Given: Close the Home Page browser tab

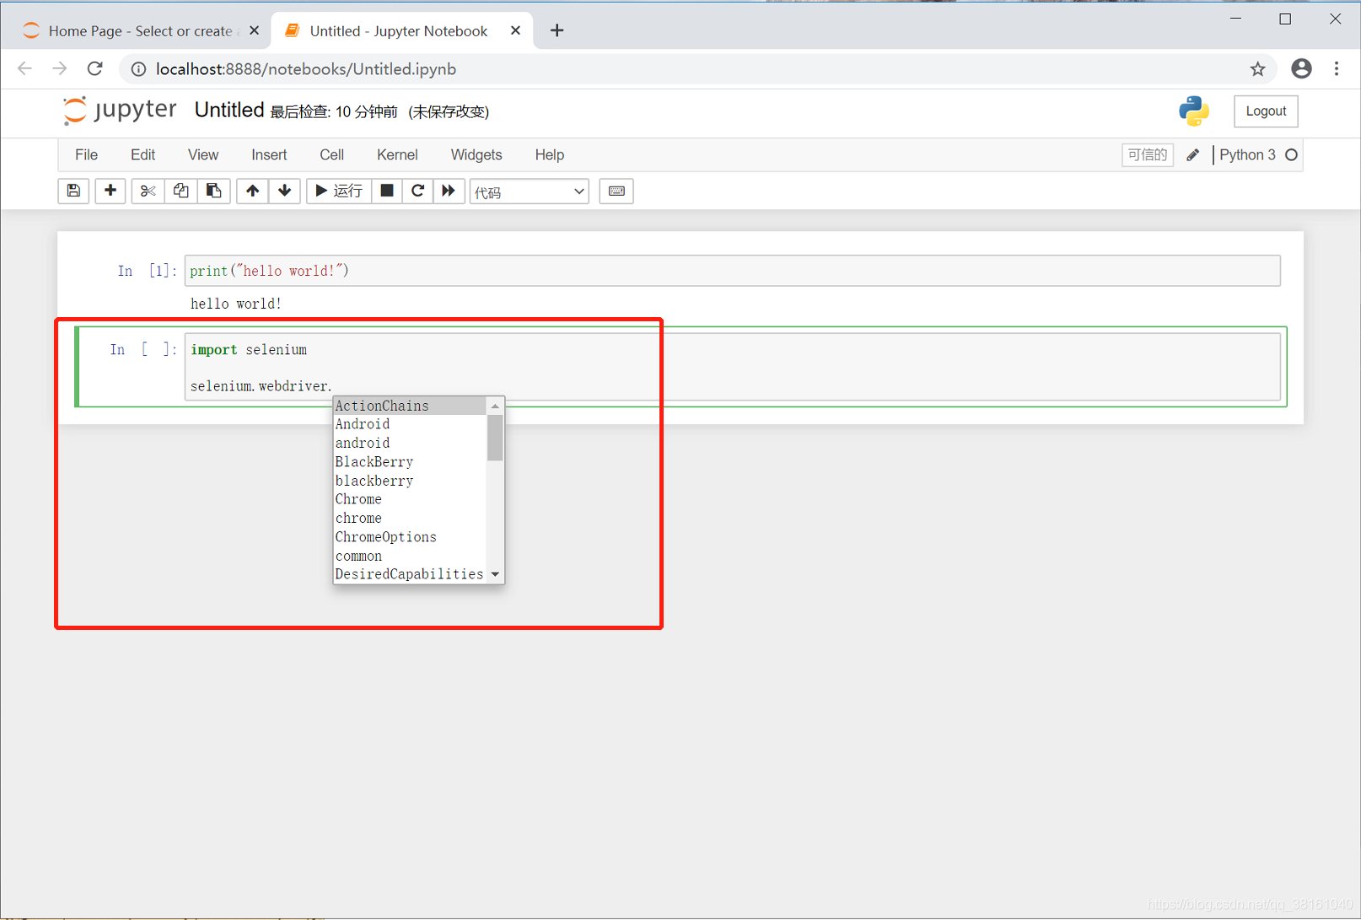Looking at the screenshot, I should click(x=254, y=30).
